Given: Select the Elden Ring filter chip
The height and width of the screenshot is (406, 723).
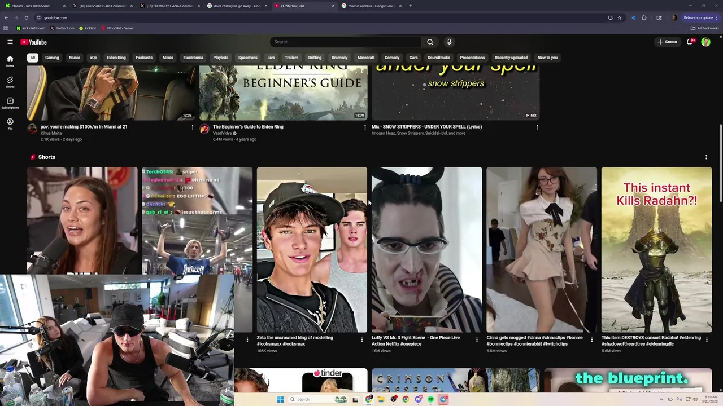Looking at the screenshot, I should pos(116,58).
